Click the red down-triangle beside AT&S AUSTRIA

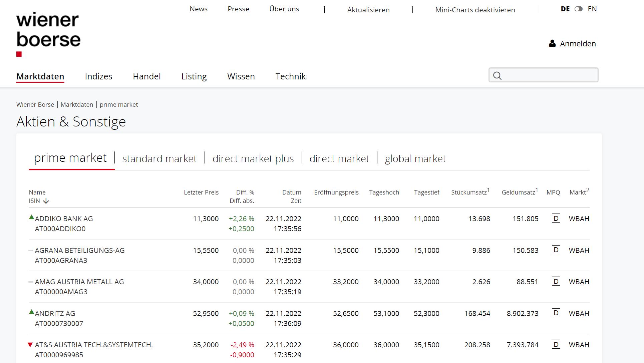(x=30, y=345)
